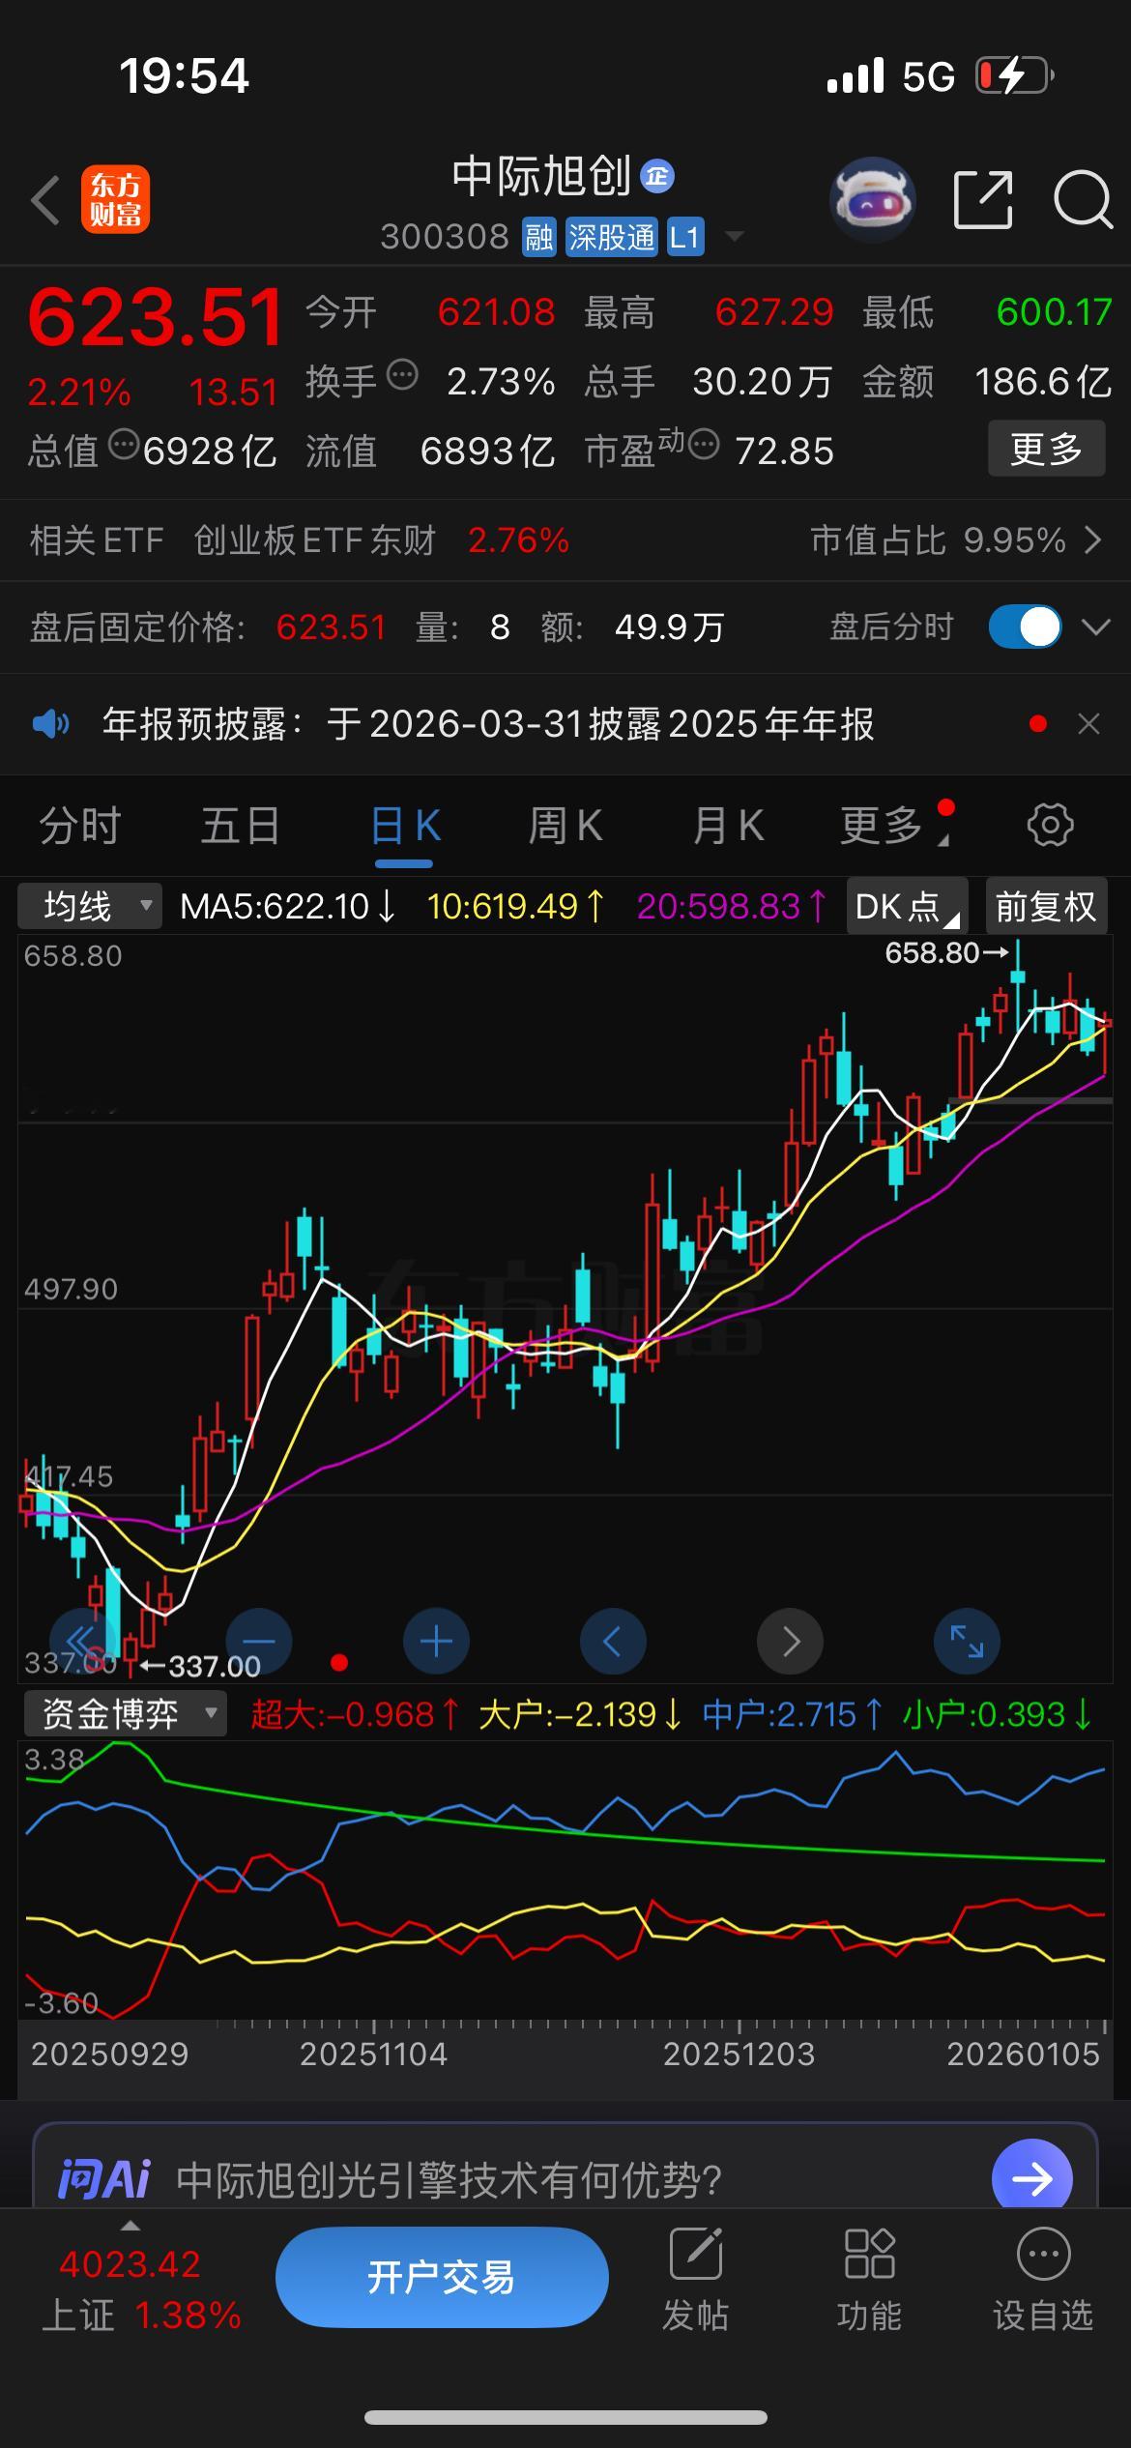Zoom out chart with minus button
The height and width of the screenshot is (2448, 1131).
coord(259,1641)
